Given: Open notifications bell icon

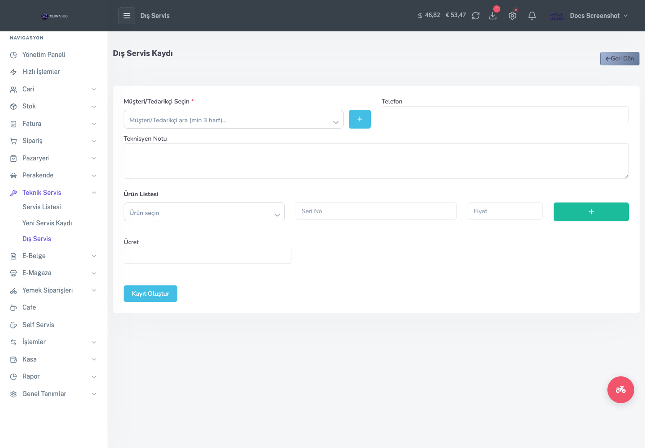Looking at the screenshot, I should 532,16.
